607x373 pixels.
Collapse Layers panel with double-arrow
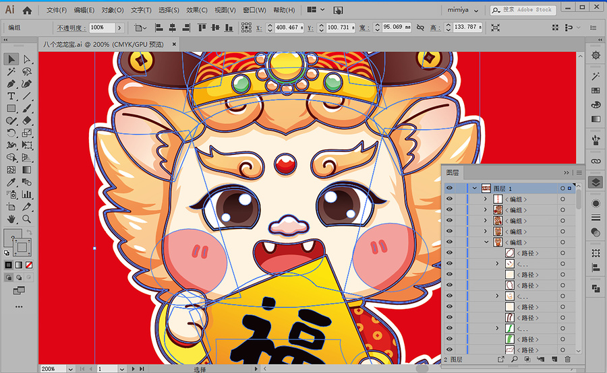[567, 172]
